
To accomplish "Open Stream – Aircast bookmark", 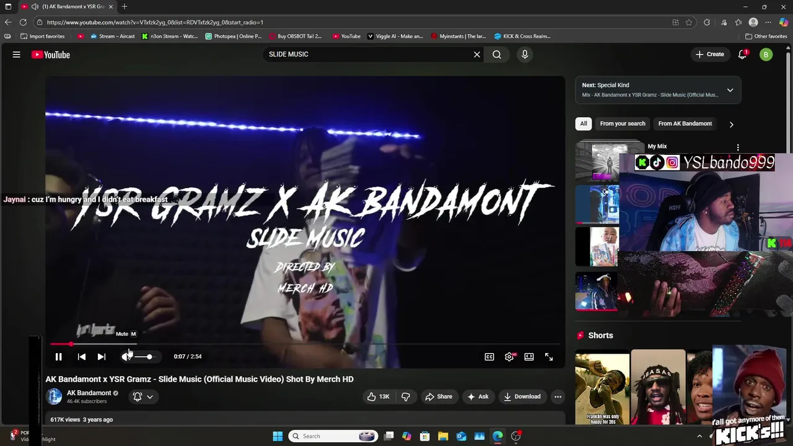I will pyautogui.click(x=113, y=36).
